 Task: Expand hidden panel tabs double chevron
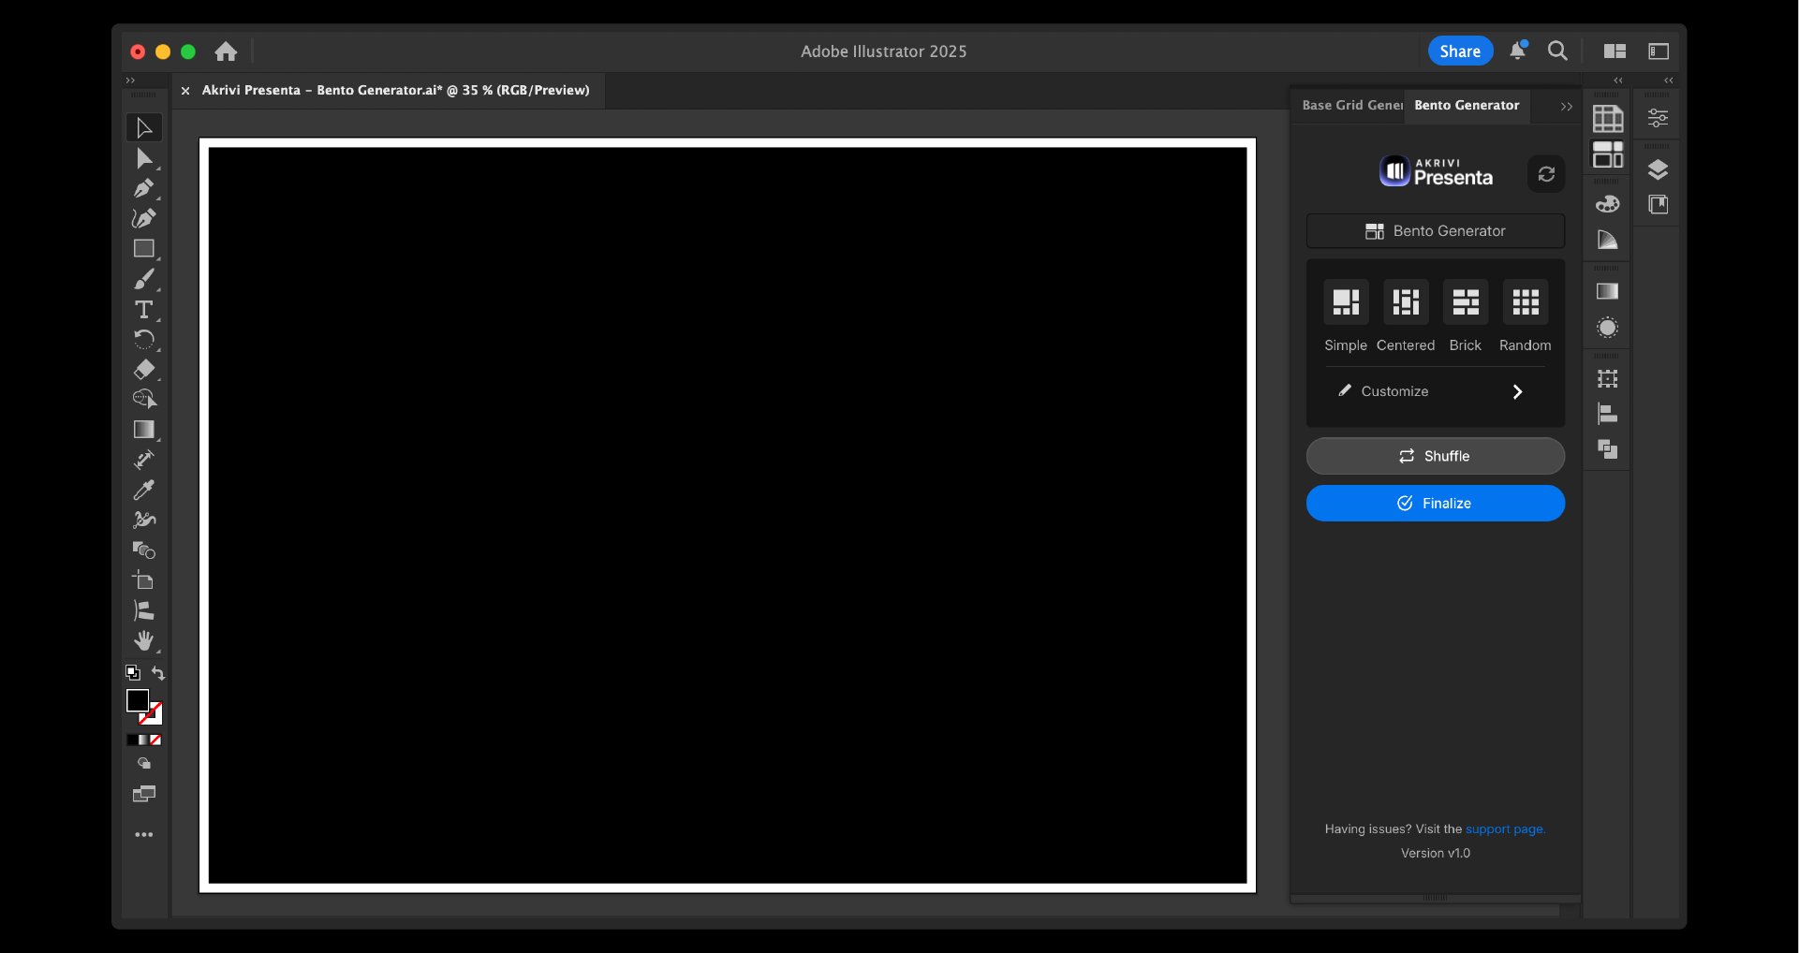pyautogui.click(x=1566, y=107)
